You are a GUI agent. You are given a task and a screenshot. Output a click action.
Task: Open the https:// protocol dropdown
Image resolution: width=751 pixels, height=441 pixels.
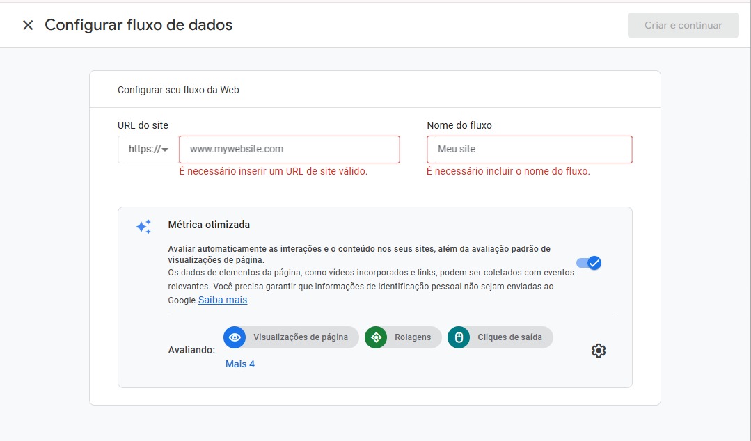point(148,150)
